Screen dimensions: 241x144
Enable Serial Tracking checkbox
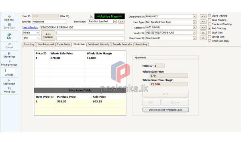point(210,20)
